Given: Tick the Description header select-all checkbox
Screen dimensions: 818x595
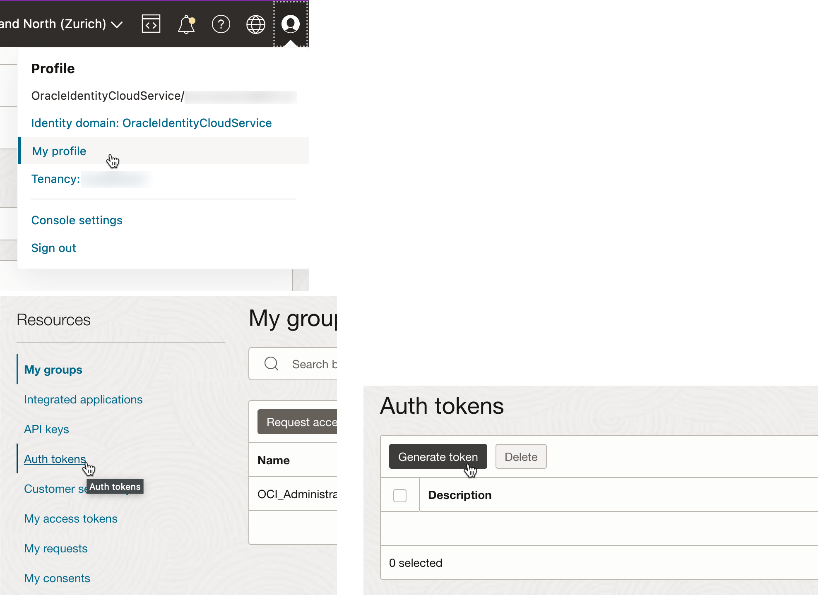Looking at the screenshot, I should (x=399, y=495).
